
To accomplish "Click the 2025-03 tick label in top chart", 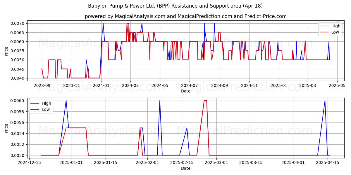I will 308,85.
